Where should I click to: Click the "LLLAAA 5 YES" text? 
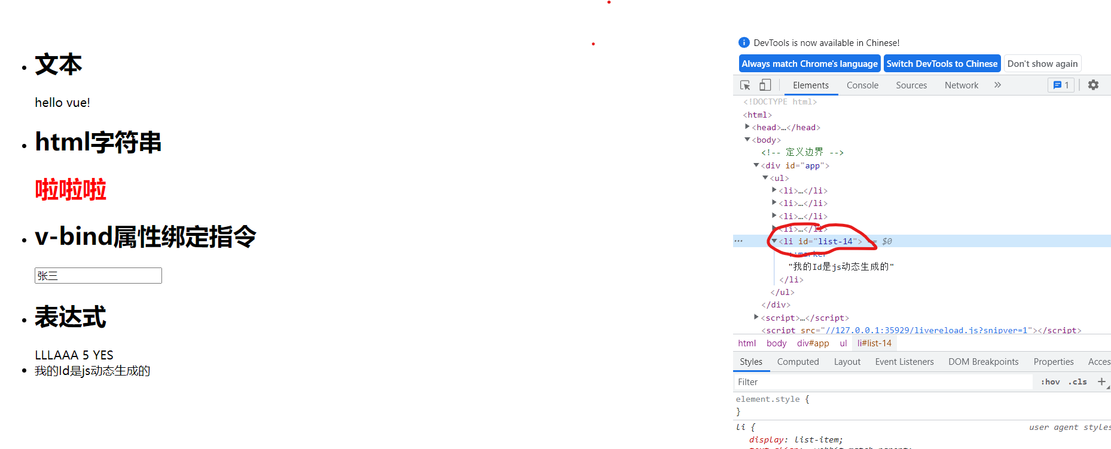coord(74,355)
